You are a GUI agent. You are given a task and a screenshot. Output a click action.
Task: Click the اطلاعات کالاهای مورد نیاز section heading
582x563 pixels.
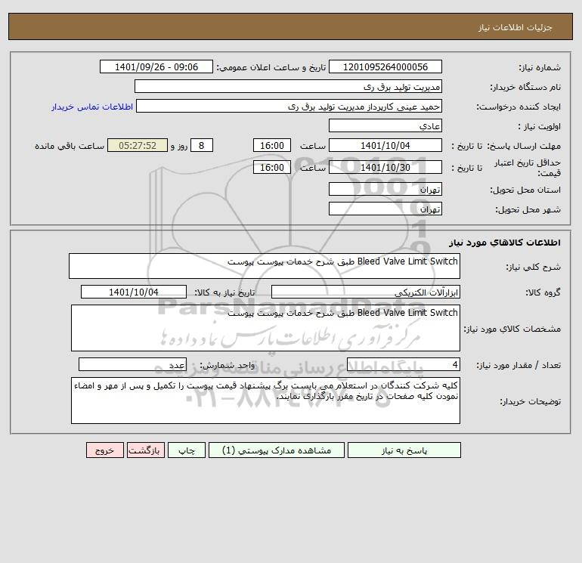coord(505,243)
